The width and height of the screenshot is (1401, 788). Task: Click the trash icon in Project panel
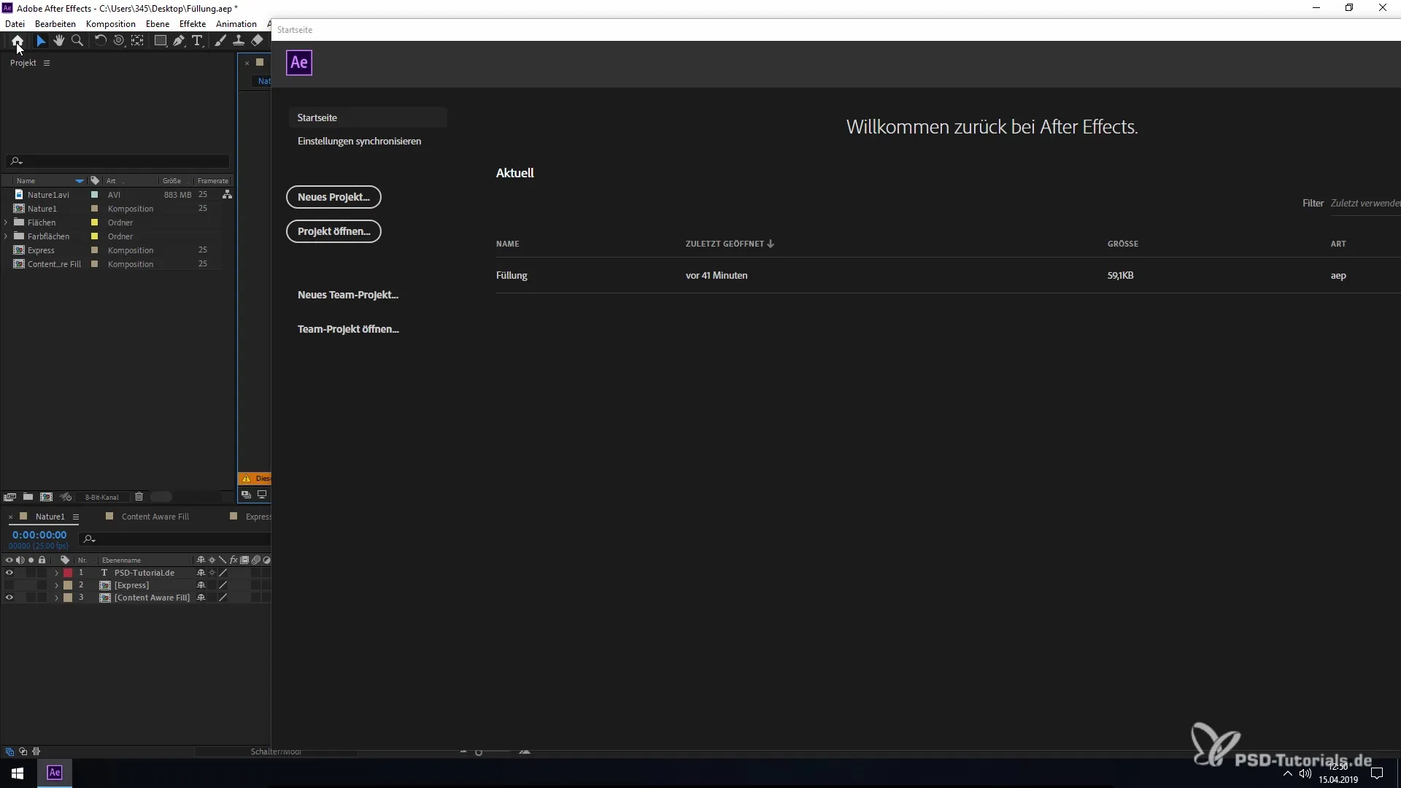pyautogui.click(x=139, y=497)
